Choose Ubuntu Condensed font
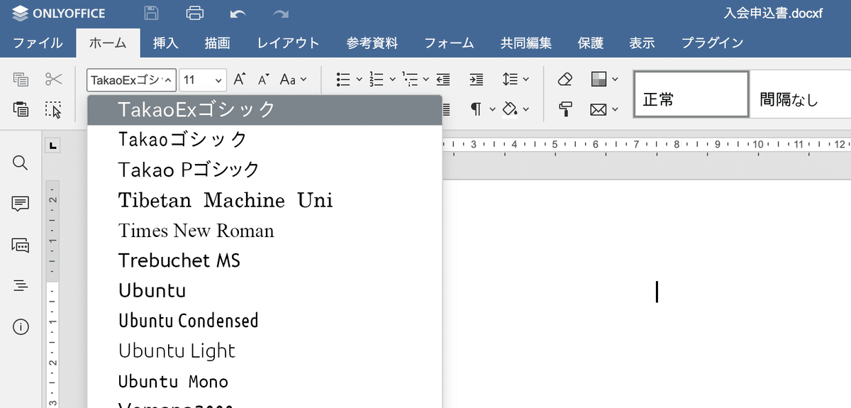Viewport: 851px width, 408px height. 265,321
